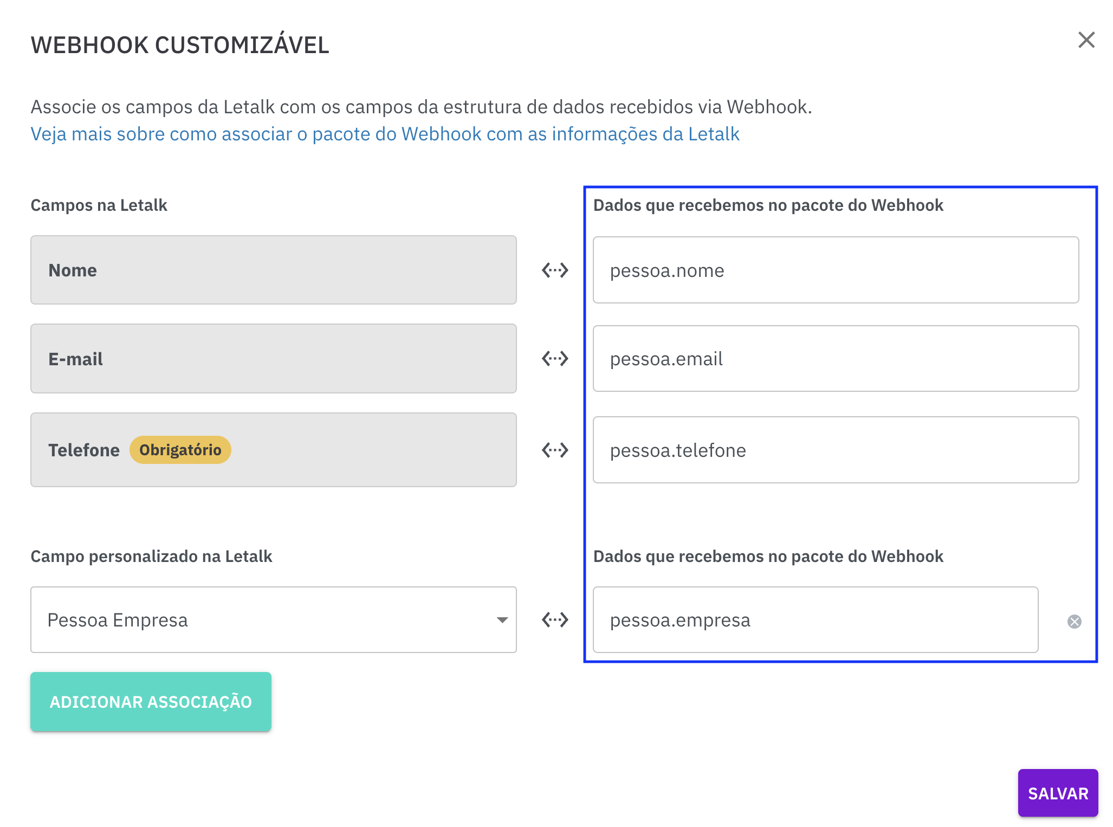Click the Pessoa Empresa dropdown arrow
The image size is (1113, 827).
(502, 620)
